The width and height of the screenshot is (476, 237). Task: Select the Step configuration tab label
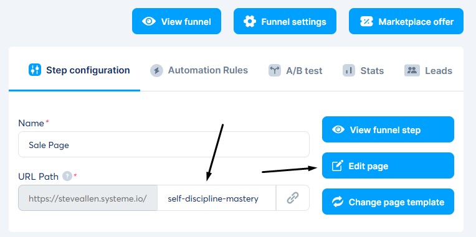click(88, 70)
